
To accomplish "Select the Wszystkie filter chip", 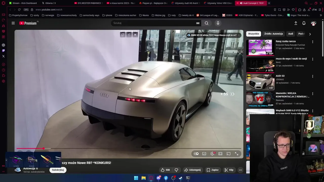I will tap(253, 34).
